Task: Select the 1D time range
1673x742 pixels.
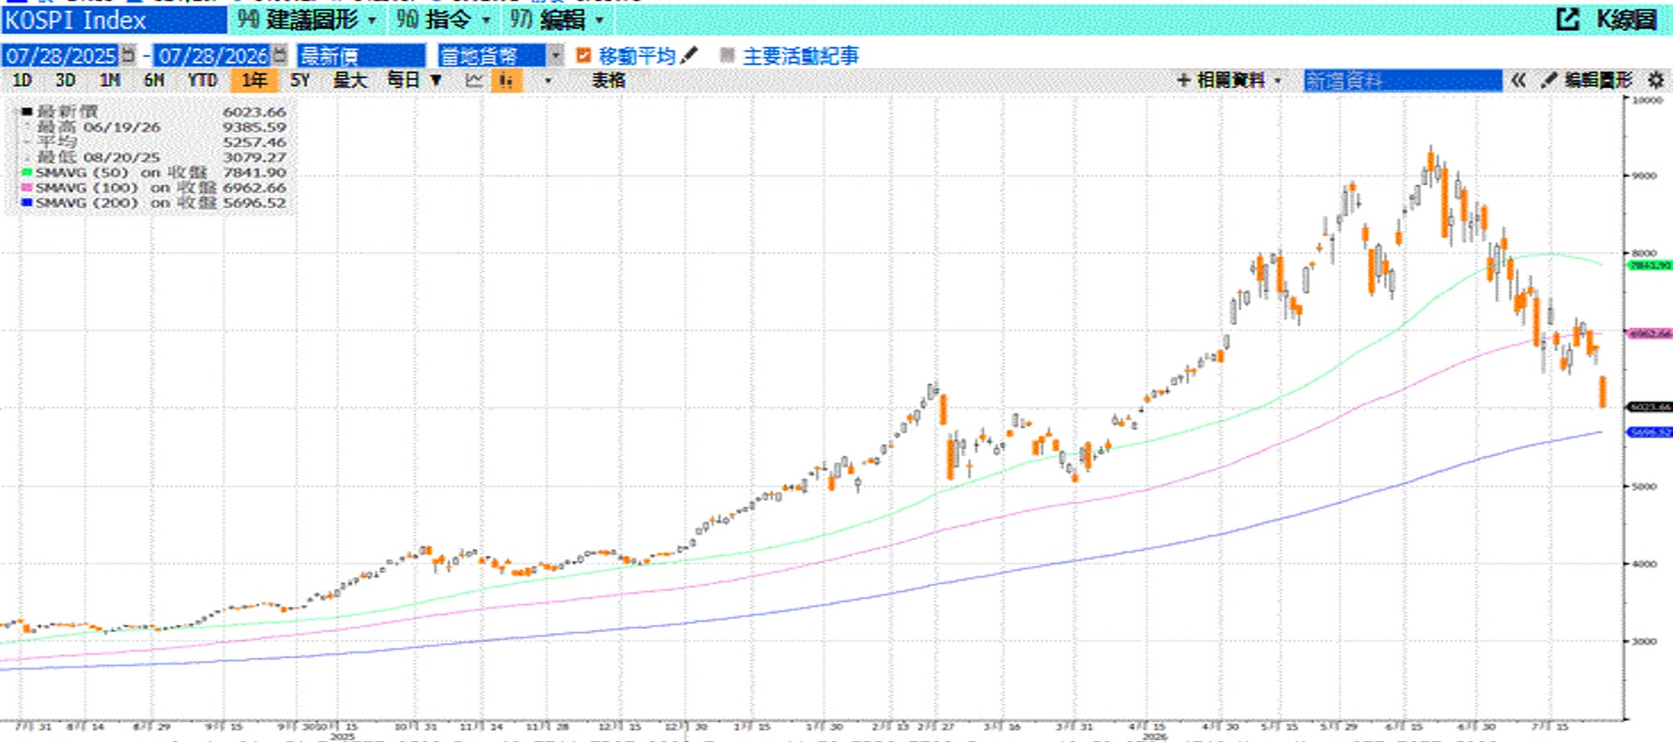Action: click(23, 80)
